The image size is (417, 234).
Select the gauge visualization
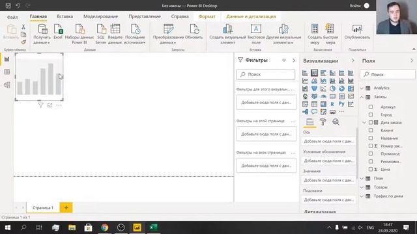[323, 96]
